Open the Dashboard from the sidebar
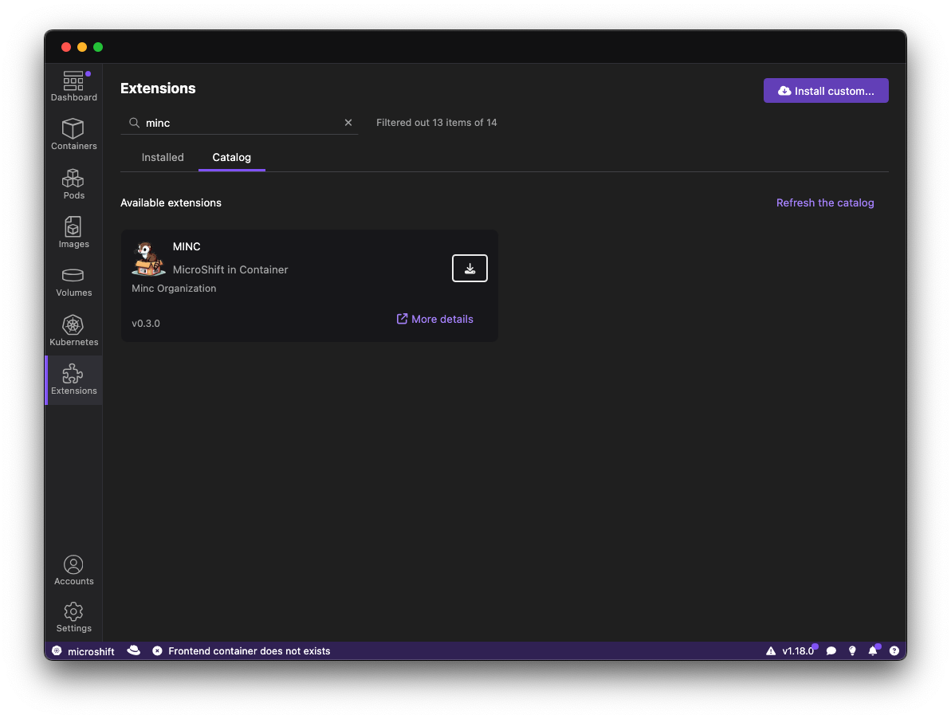951x719 pixels. coord(73,86)
